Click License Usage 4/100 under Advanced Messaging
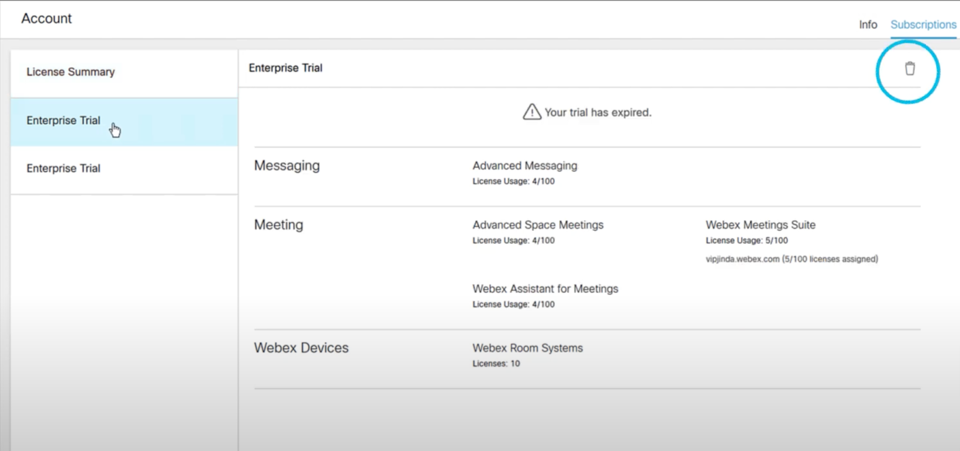 click(x=514, y=181)
